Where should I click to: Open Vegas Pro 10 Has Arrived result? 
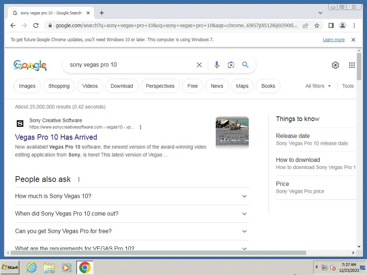(x=56, y=137)
